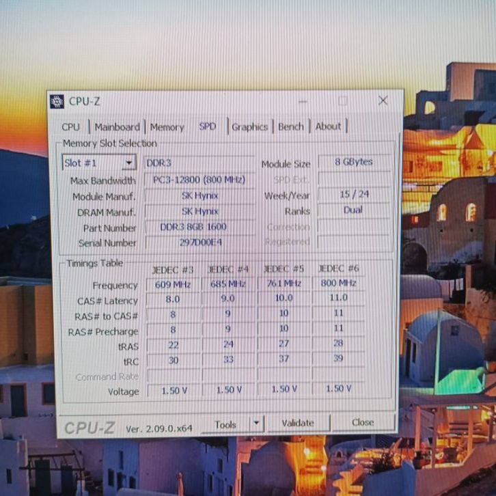This screenshot has height=496, width=496.
Task: Click the JEDEC #3 column header
Action: point(173,270)
